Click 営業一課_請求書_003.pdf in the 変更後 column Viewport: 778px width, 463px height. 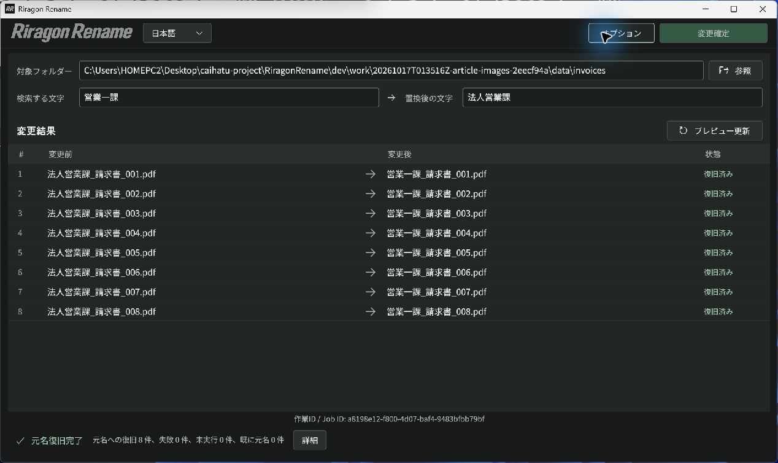pos(437,213)
